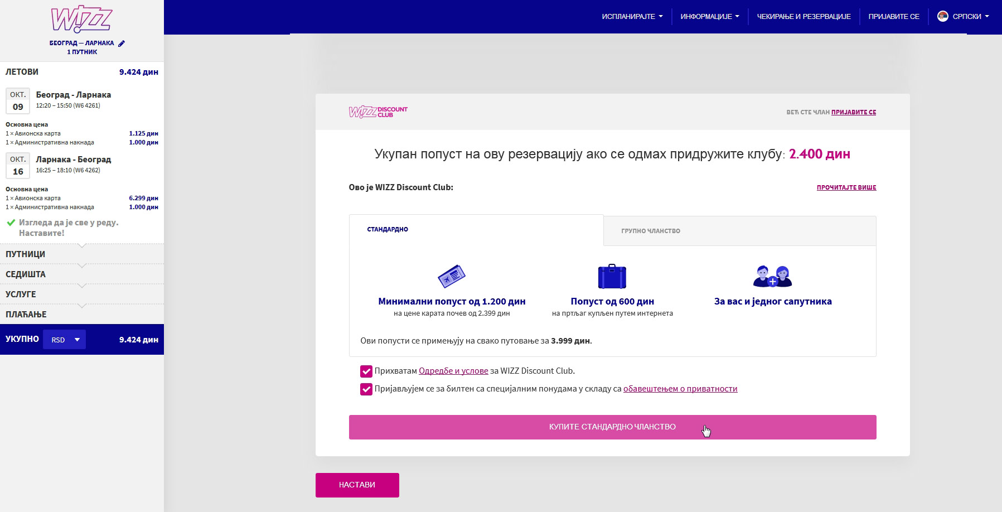1002x512 pixels.
Task: Open ПРИЈАВИТЕ СЕ in top navigation
Action: 894,17
